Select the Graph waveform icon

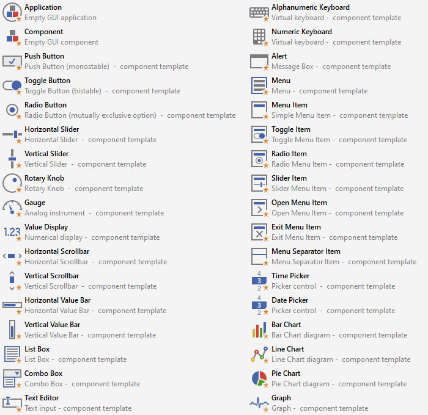[x=259, y=403]
